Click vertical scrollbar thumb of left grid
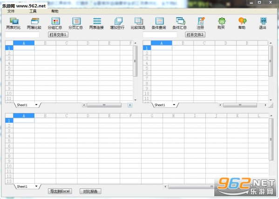Image resolution: width=279 pixels, height=199 pixels. point(135,61)
